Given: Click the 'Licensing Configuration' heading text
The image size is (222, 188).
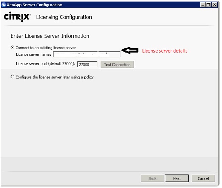Looking at the screenshot, I should [64, 17].
